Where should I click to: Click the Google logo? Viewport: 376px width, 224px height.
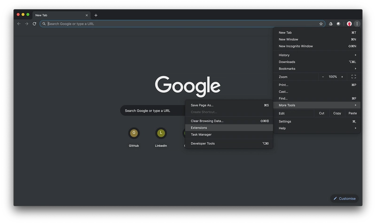(188, 86)
